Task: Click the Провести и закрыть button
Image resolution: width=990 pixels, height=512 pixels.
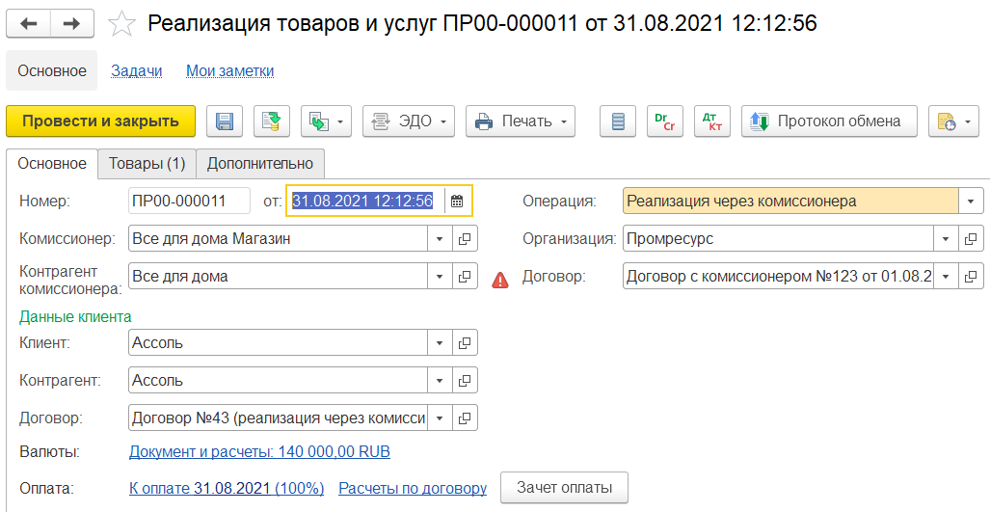Action: click(100, 121)
